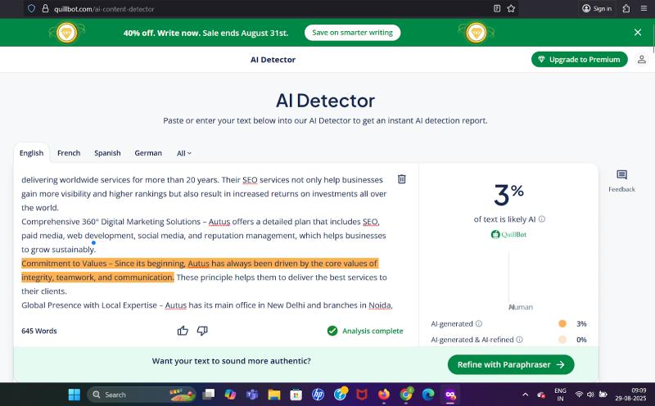655x406 pixels.
Task: Select the German language tab
Action: pos(148,153)
